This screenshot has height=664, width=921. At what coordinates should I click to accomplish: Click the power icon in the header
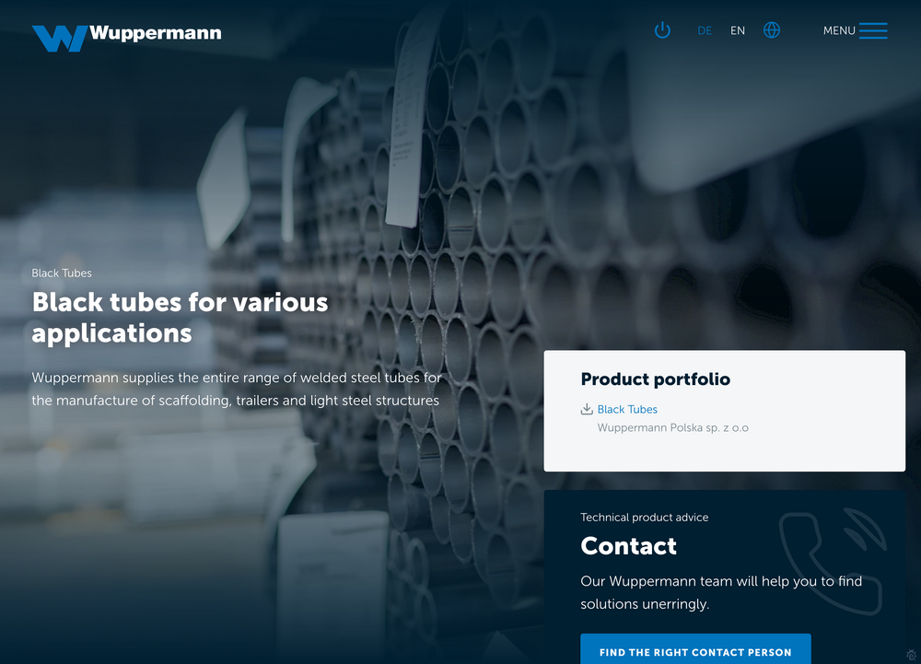click(662, 29)
